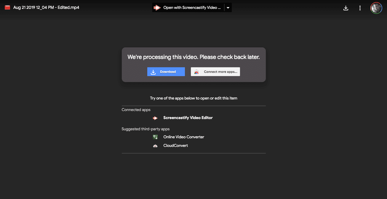Expand the Open with dropdown arrow
Viewport: 387px width, 199px height.
pos(228,8)
